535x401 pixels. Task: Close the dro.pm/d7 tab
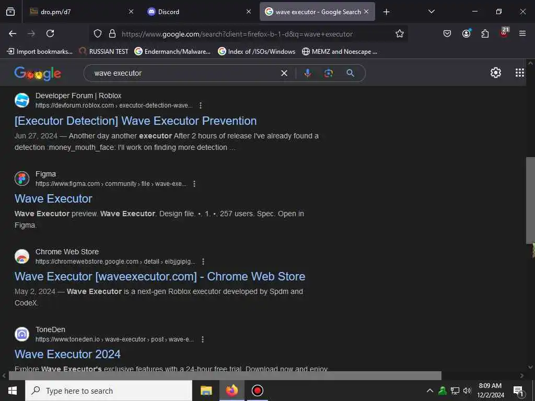tap(131, 11)
